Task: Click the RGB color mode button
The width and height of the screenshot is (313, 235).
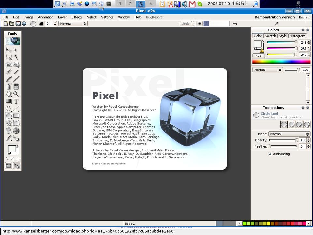Action: (259, 56)
